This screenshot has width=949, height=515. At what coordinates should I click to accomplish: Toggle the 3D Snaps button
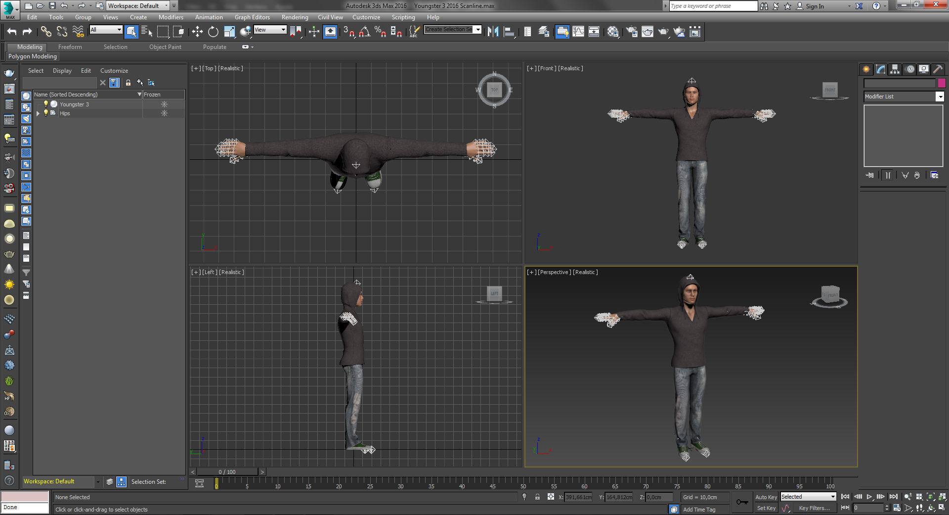click(x=348, y=32)
